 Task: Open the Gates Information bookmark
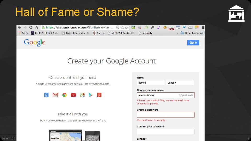point(76,33)
